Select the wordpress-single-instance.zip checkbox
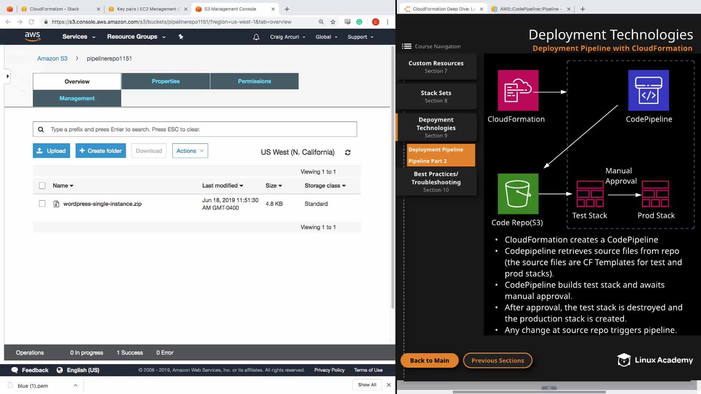Viewport: 701px width, 394px height. coord(42,204)
